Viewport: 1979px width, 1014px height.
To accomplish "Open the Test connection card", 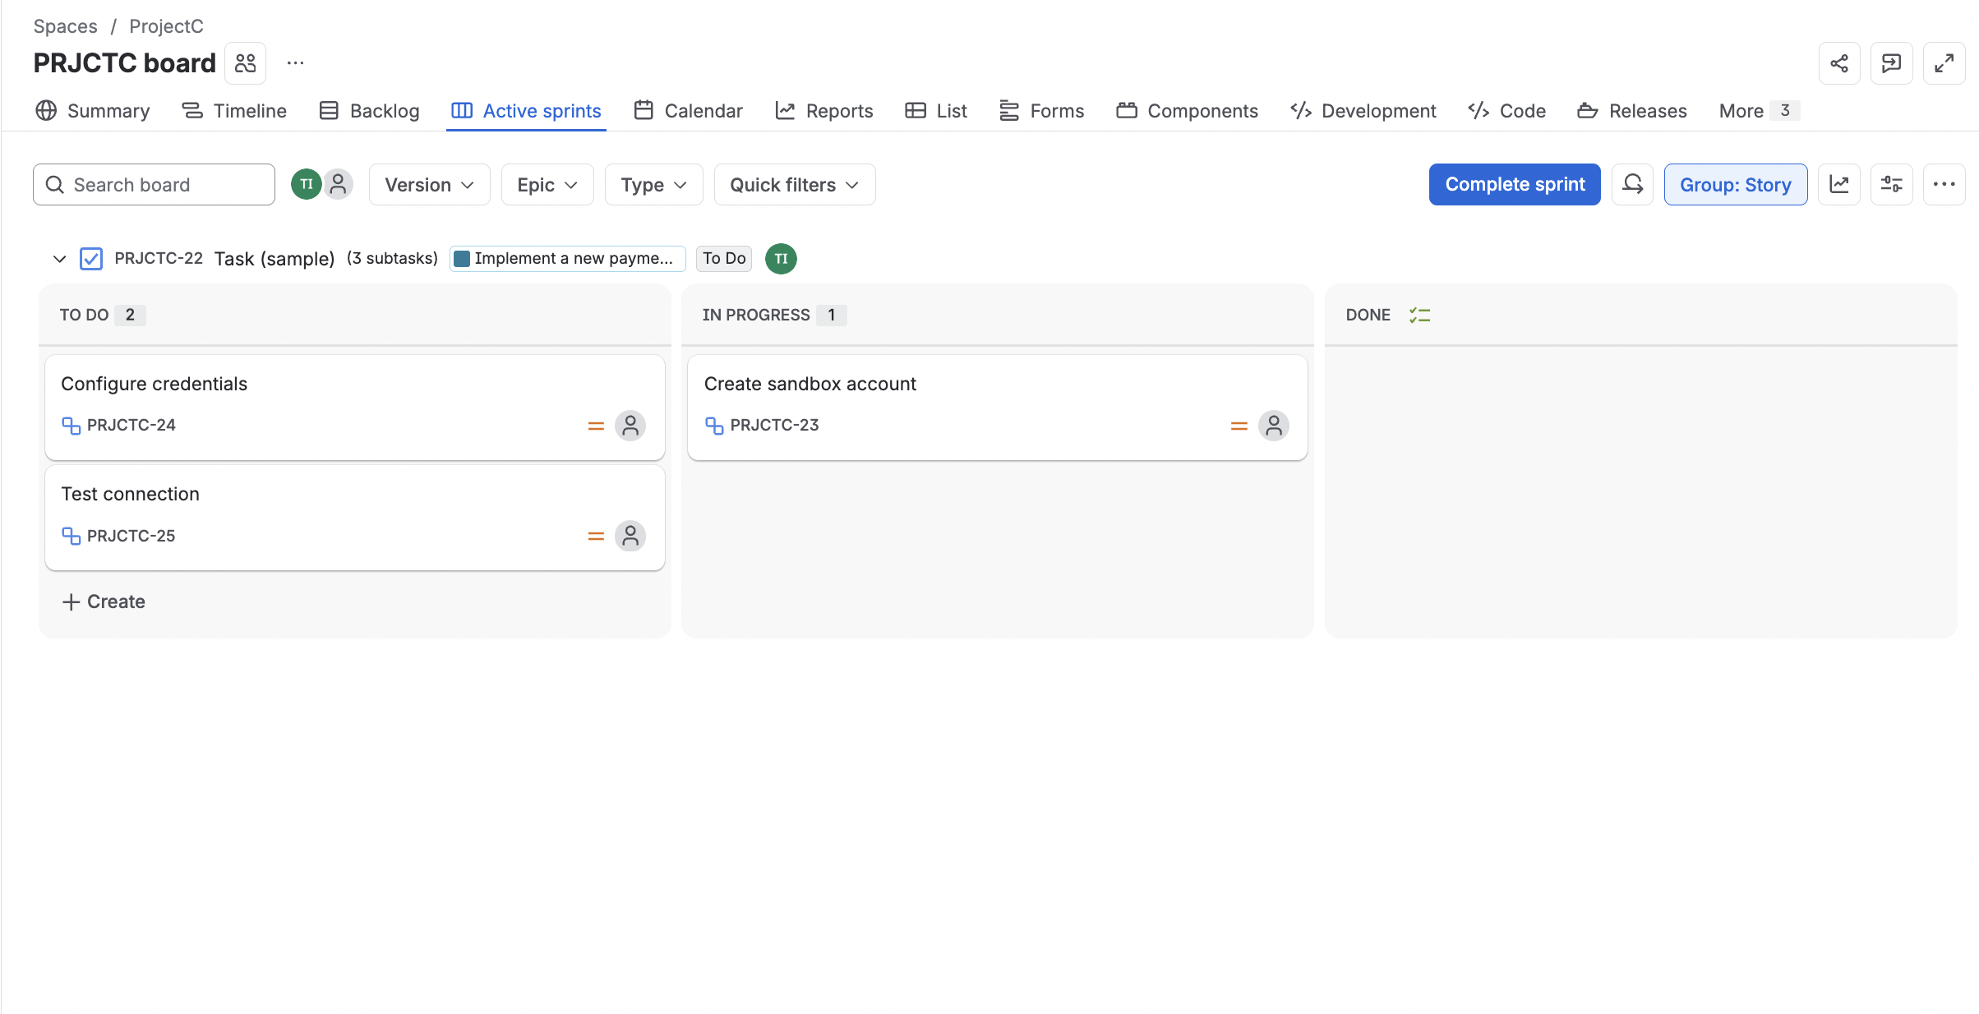I will click(355, 518).
